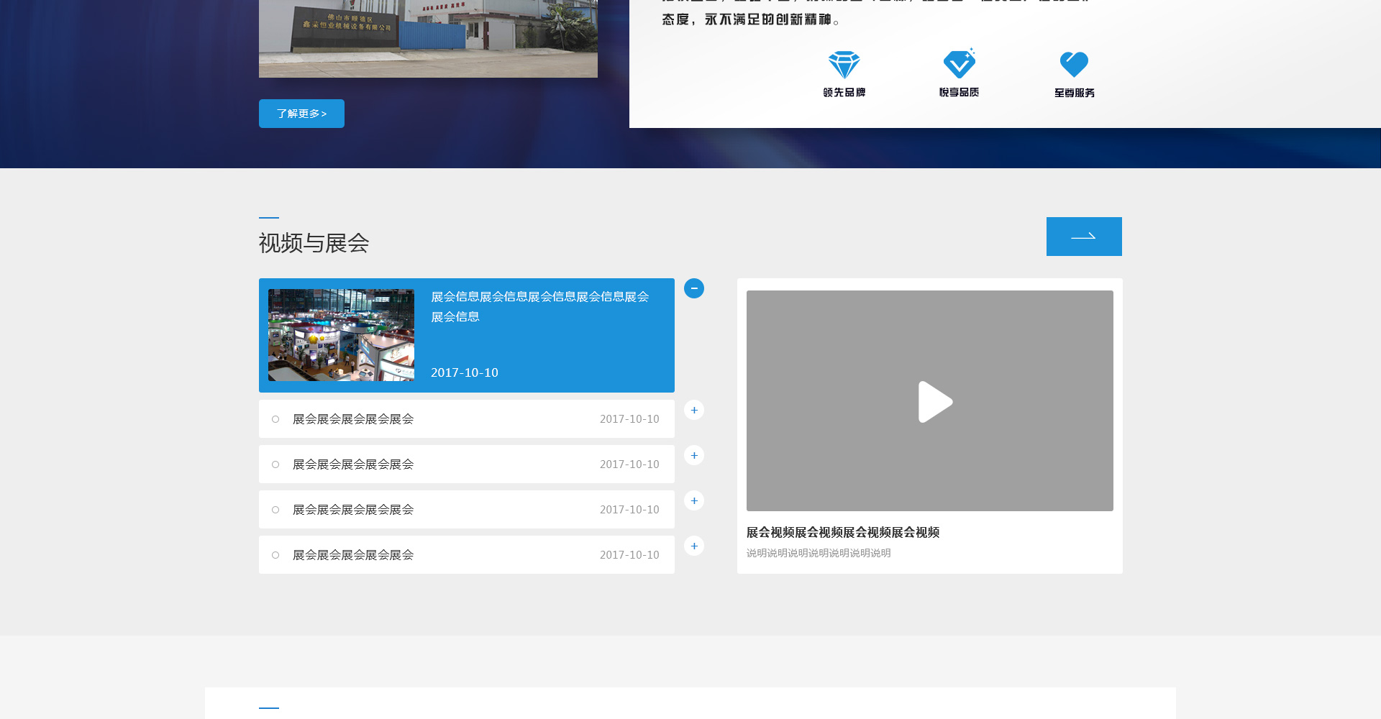Select the circle bullet of the second 展会 row
This screenshot has width=1381, height=719.
(x=275, y=464)
